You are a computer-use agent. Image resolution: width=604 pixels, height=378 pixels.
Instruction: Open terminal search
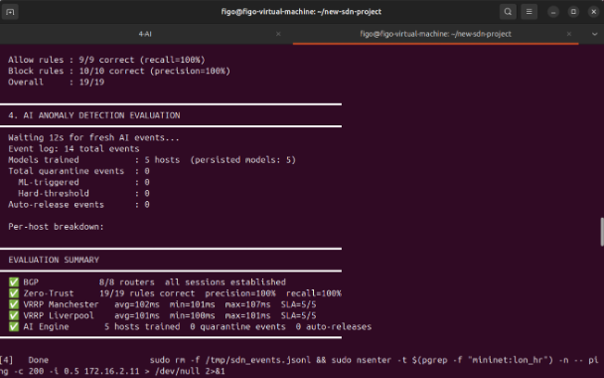pyautogui.click(x=508, y=12)
